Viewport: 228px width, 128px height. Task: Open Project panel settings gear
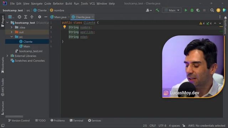pos(40,17)
